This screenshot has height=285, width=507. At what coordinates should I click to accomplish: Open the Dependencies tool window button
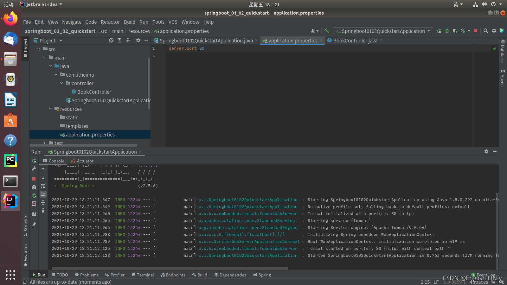point(230,275)
